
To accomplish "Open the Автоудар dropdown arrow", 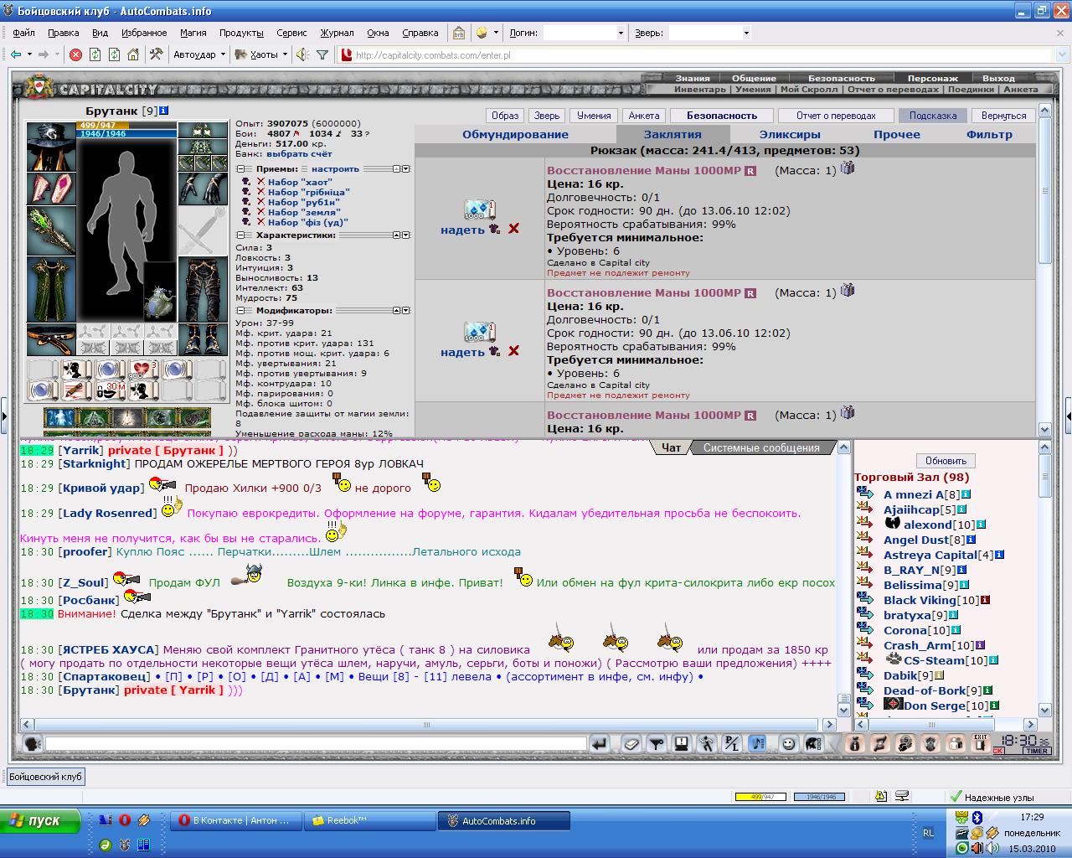I will 223,54.
